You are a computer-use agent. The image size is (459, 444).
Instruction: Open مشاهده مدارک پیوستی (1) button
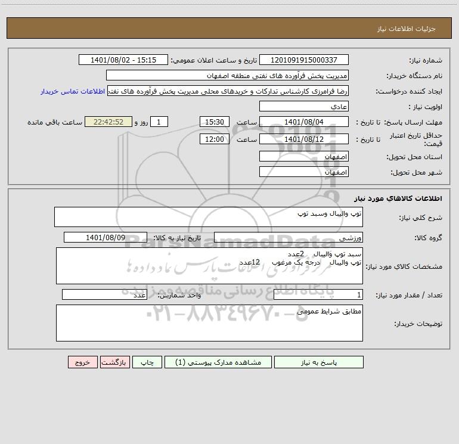point(218,362)
